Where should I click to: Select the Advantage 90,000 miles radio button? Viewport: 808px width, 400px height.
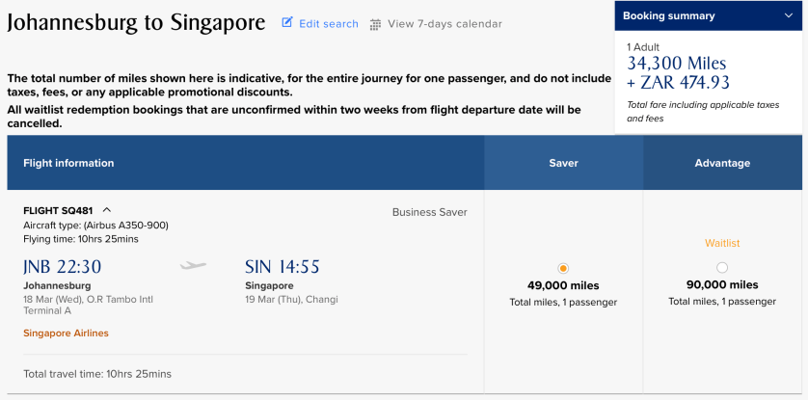click(x=722, y=268)
